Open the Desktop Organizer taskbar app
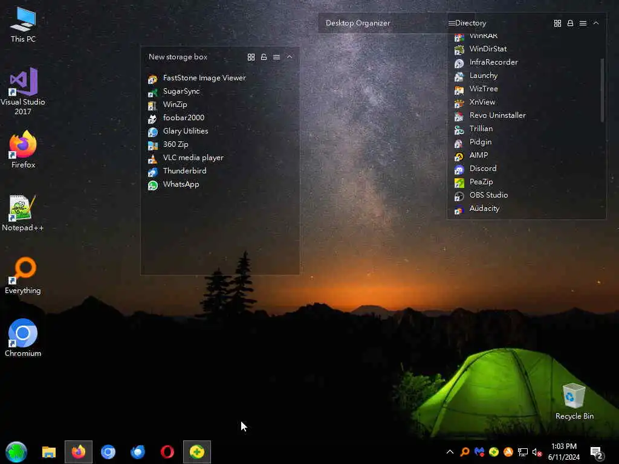The image size is (619, 464). point(197,452)
